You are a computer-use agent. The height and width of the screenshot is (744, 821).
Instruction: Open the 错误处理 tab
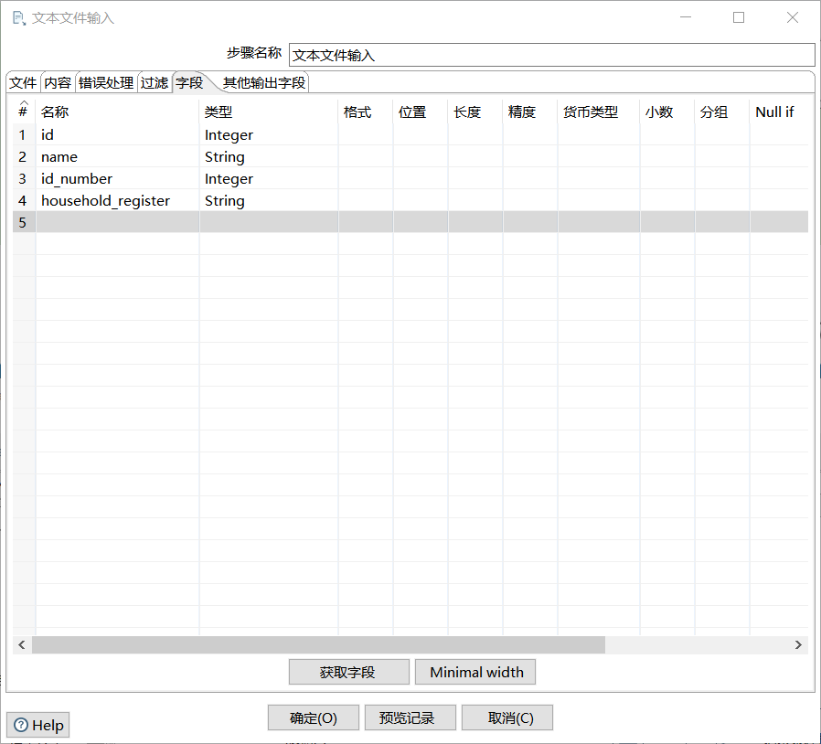click(x=106, y=83)
